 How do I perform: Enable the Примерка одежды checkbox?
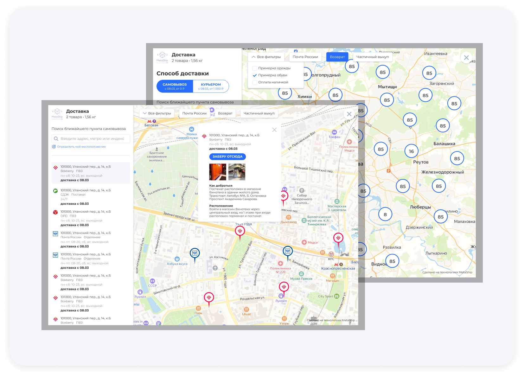(x=255, y=68)
